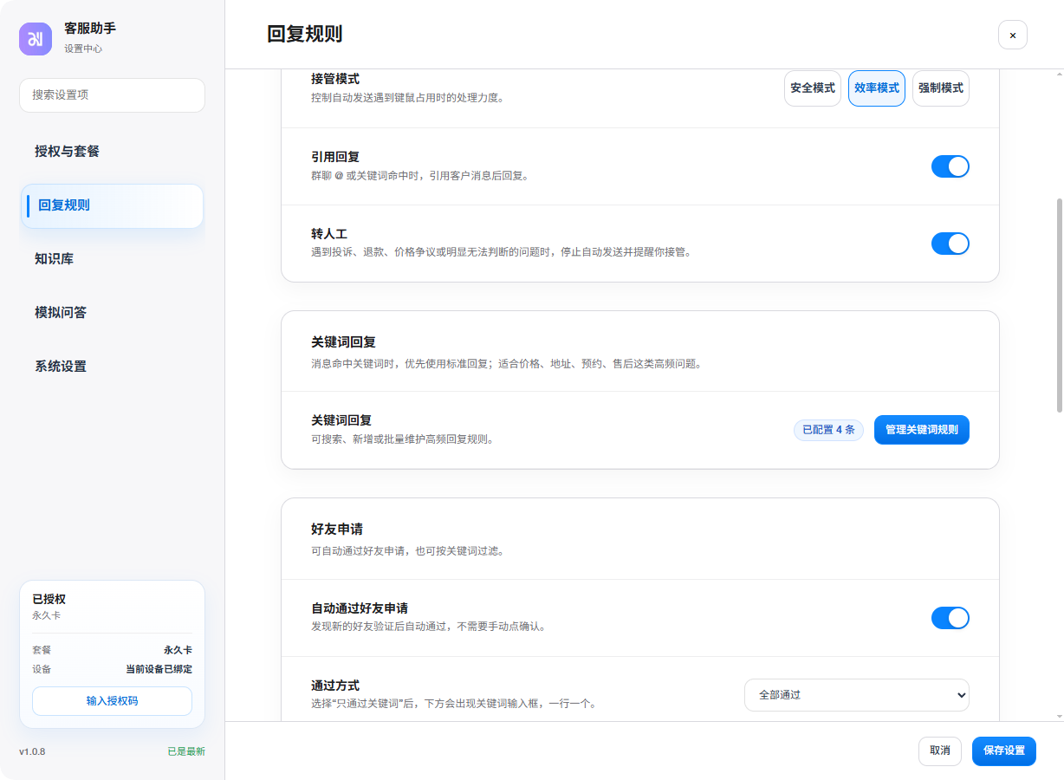This screenshot has height=780, width=1064.
Task: Click the vertical scrollbar thumb
Action: tap(1058, 305)
